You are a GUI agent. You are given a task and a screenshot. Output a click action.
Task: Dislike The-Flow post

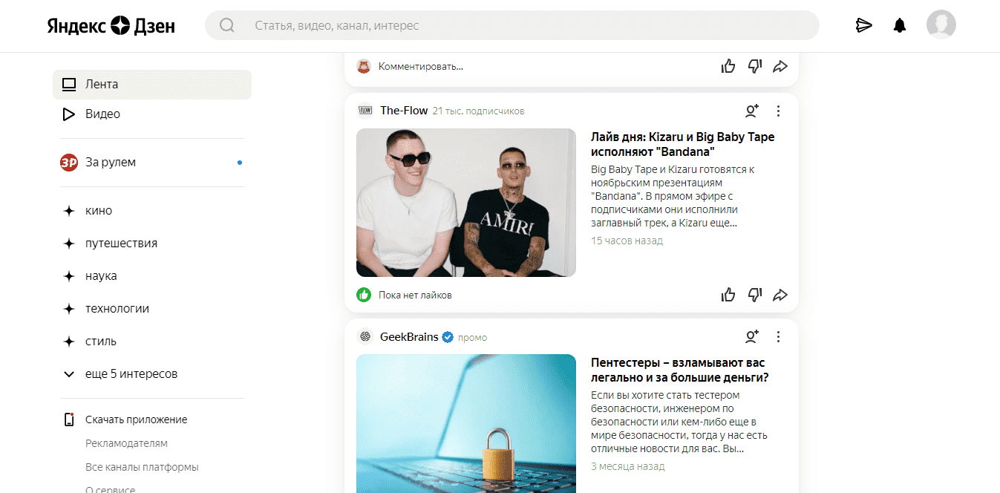coord(755,296)
